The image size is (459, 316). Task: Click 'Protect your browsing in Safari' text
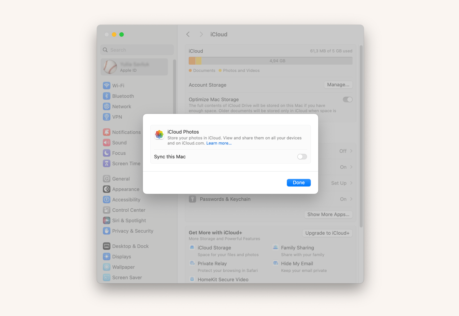coord(227,270)
